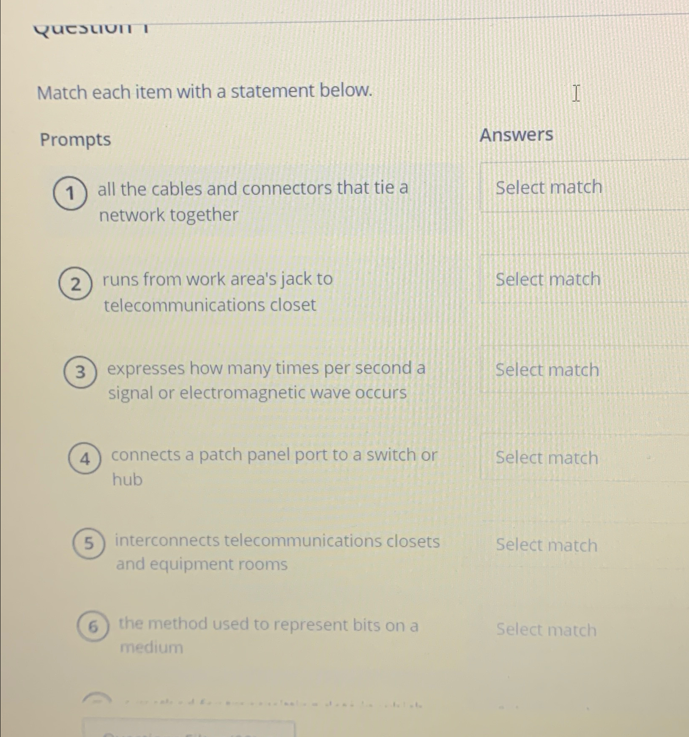Screen dimensions: 689x737
Task: Open the Select match dropdown for prompt 3
Action: (x=548, y=370)
